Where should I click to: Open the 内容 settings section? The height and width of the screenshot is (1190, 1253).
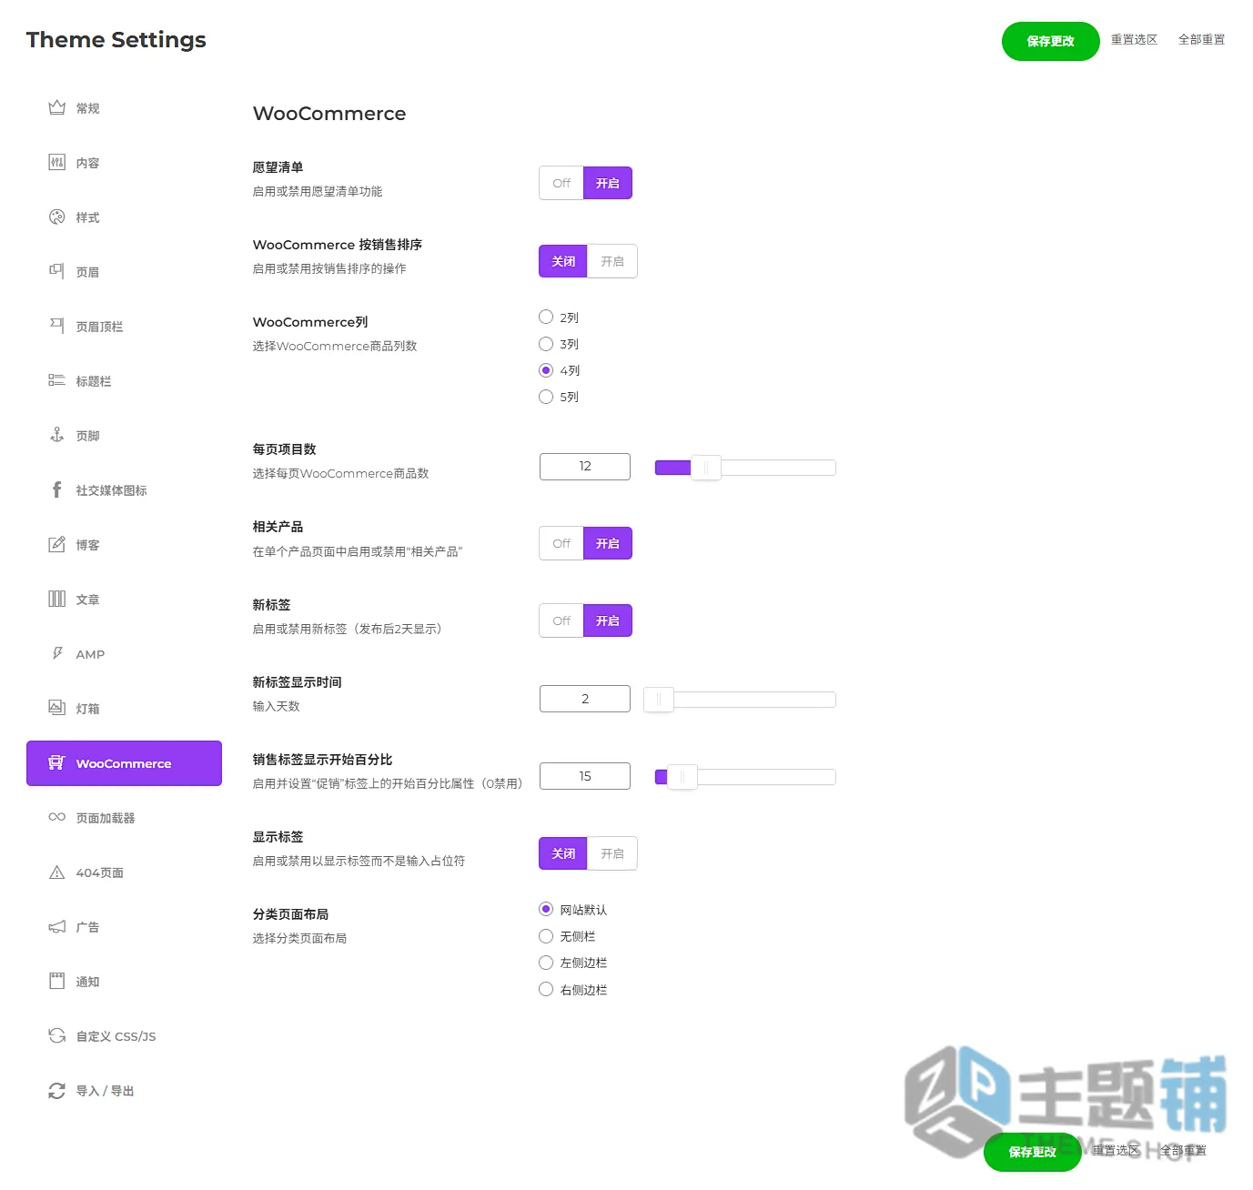(x=124, y=163)
